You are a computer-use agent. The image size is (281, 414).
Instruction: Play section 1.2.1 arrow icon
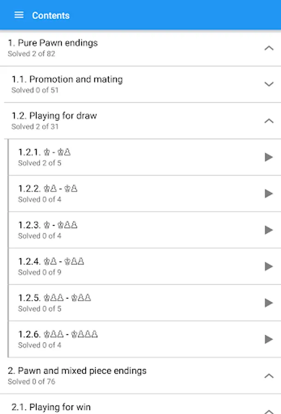tap(269, 157)
